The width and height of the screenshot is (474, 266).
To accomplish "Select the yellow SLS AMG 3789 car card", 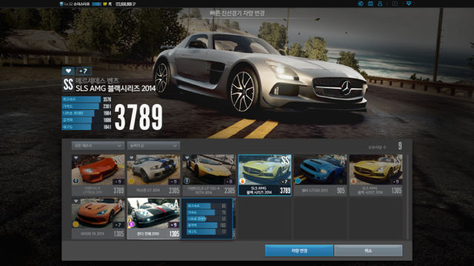I will [x=265, y=175].
